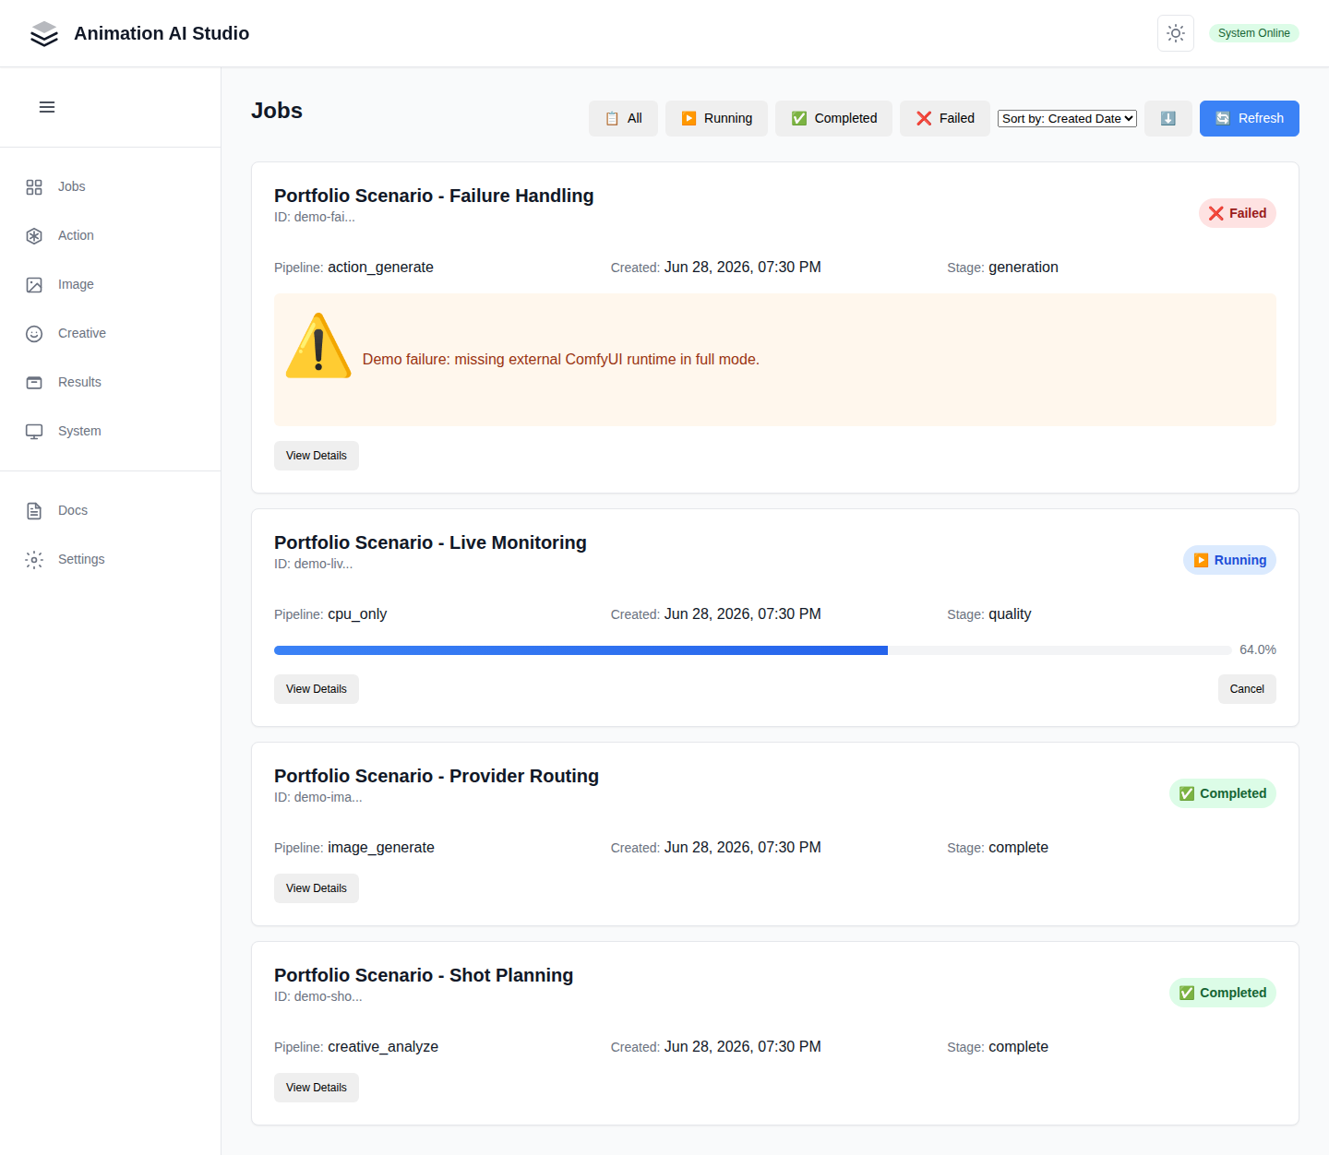This screenshot has width=1329, height=1155.
Task: Click the Live Monitoring progress bar
Action: pos(753,650)
